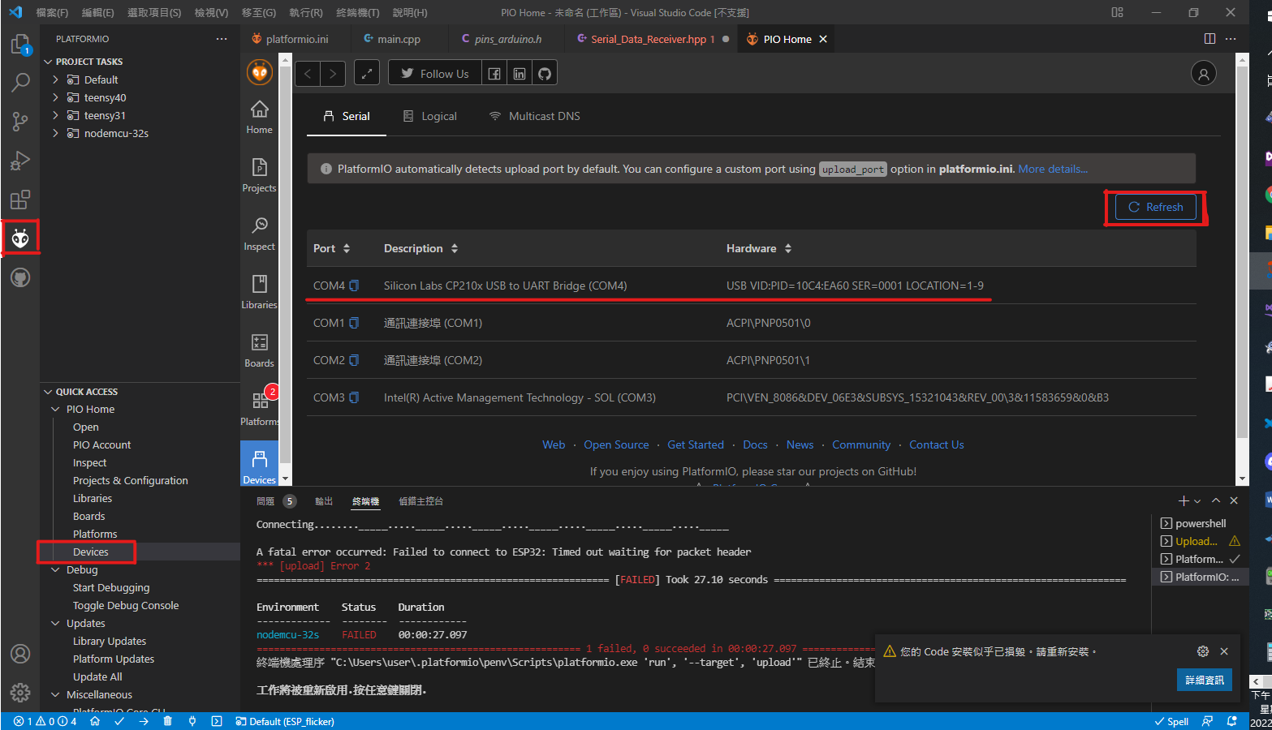Open the new terminal dropdown arrow
The width and height of the screenshot is (1272, 730).
(x=1197, y=501)
